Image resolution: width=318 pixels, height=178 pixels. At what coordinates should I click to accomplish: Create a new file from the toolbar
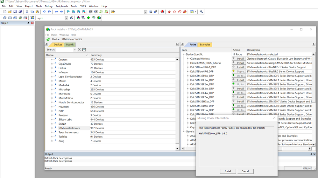coord(5,12)
